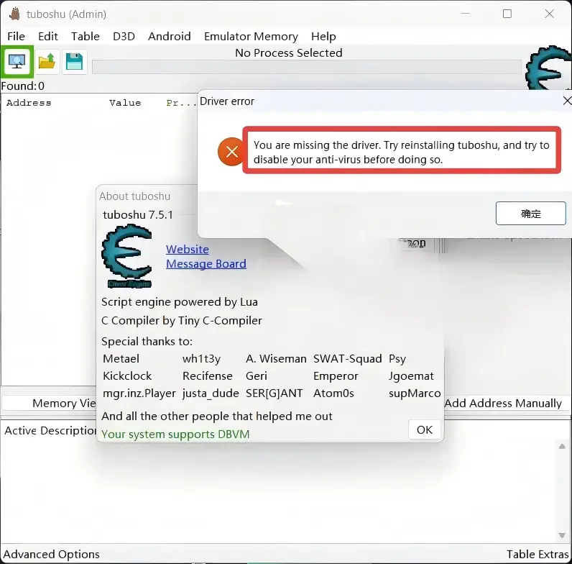572x564 pixels.
Task: Click the name 'Recifense' in thanks list
Action: tap(208, 376)
